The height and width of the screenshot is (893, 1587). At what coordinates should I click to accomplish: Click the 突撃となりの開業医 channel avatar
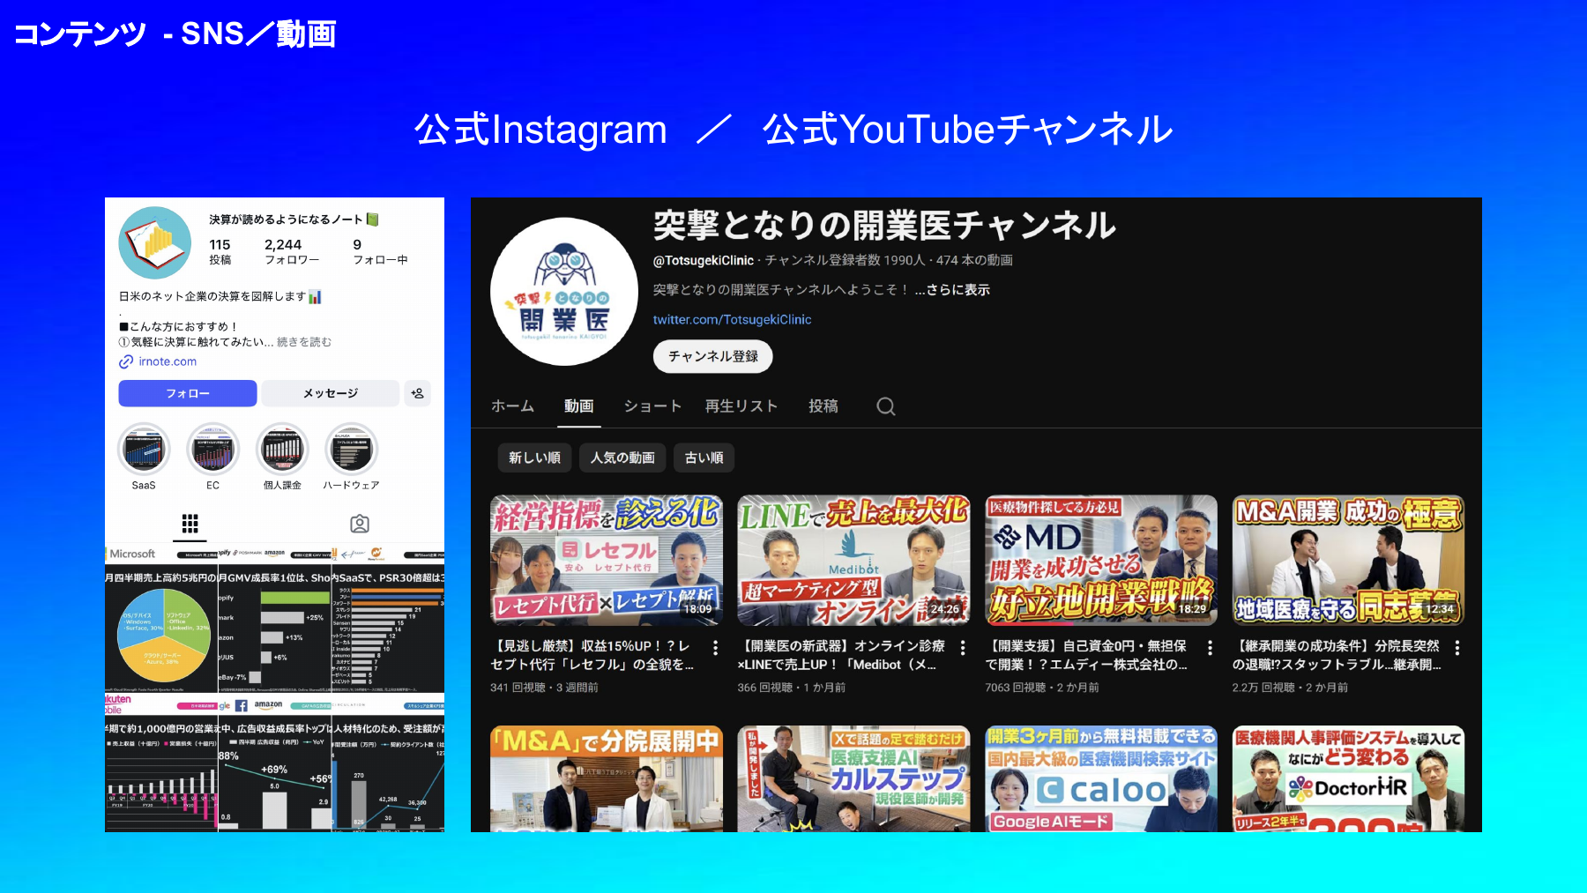point(564,292)
